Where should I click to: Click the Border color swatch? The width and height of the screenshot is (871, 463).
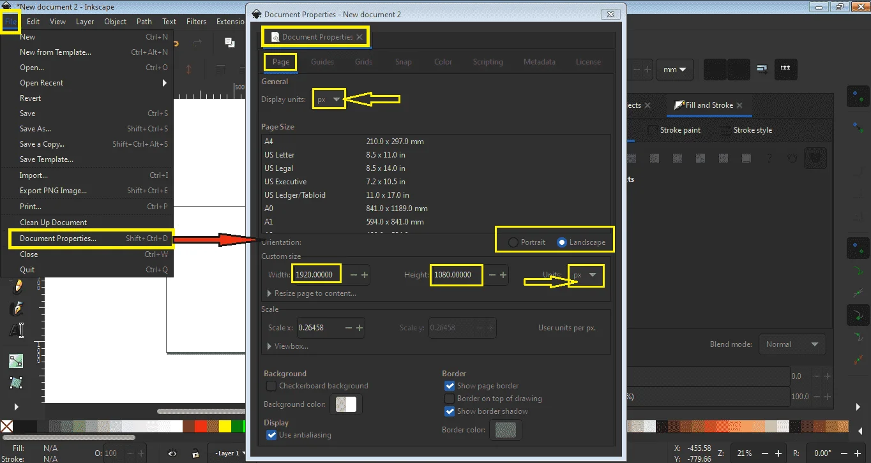point(505,430)
